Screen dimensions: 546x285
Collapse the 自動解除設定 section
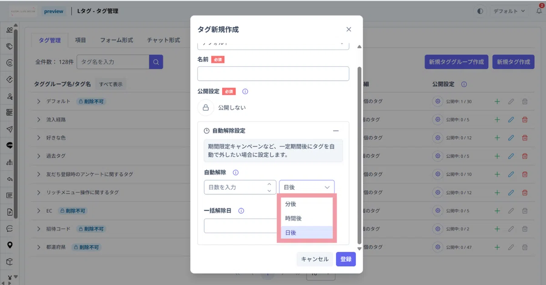pos(336,131)
